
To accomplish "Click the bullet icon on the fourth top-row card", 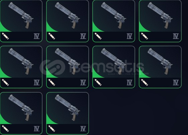I will point(145,36).
